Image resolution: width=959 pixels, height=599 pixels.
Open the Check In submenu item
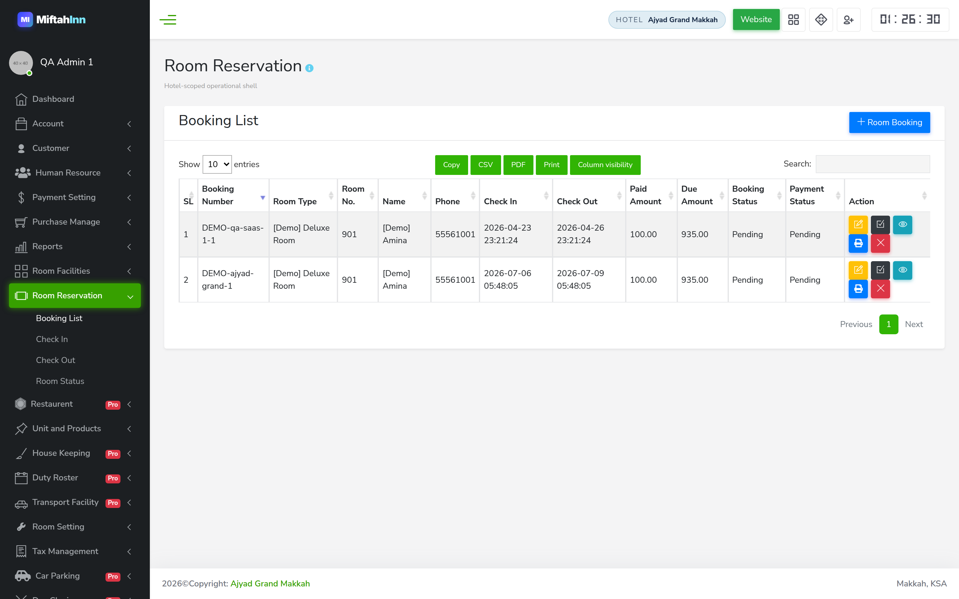(52, 339)
